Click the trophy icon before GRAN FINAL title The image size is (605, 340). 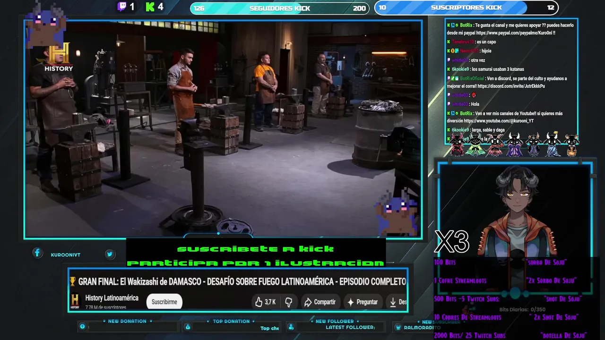coord(72,281)
